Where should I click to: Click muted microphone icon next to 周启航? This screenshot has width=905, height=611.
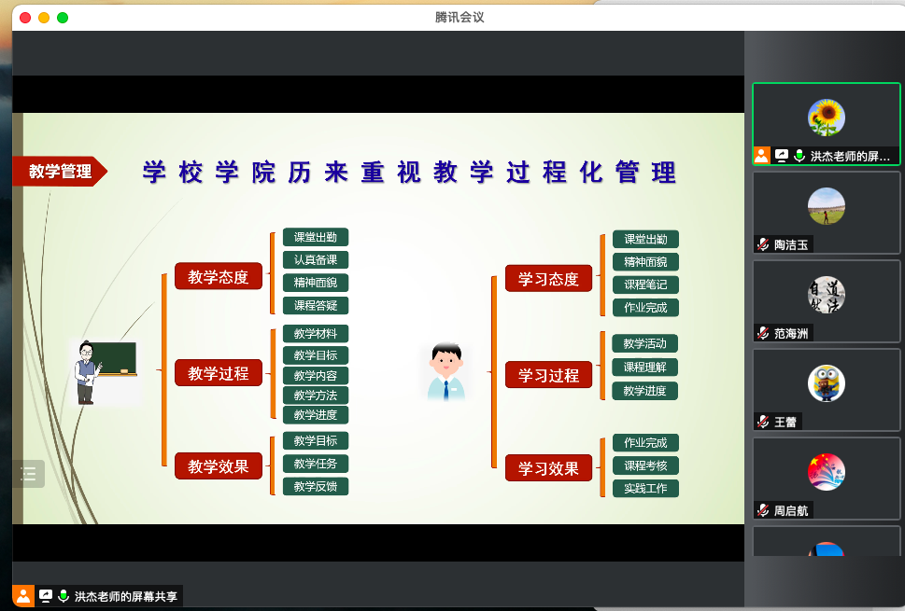coord(763,510)
